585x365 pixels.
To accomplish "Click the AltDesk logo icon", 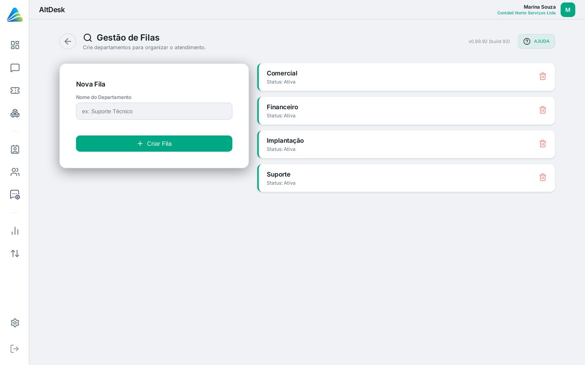I will (x=15, y=15).
